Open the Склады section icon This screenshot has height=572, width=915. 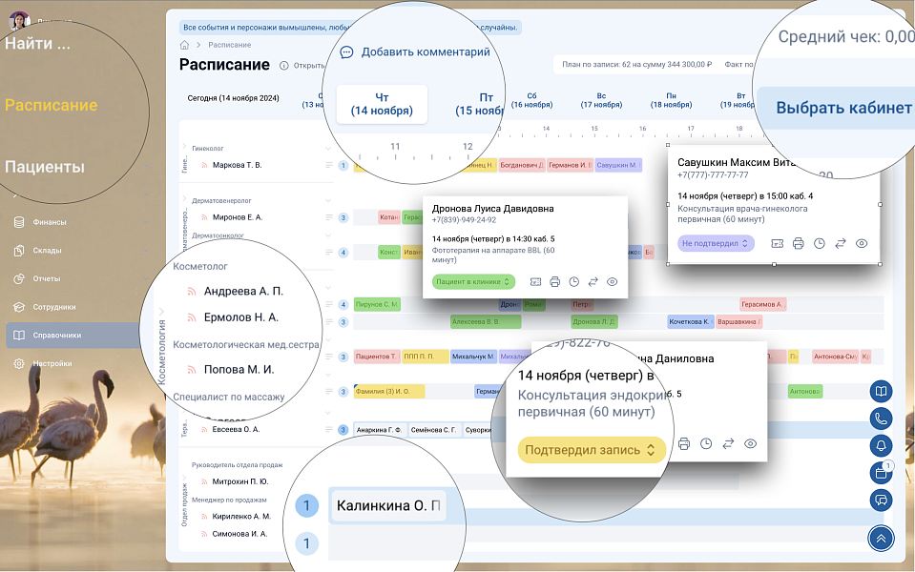point(18,251)
